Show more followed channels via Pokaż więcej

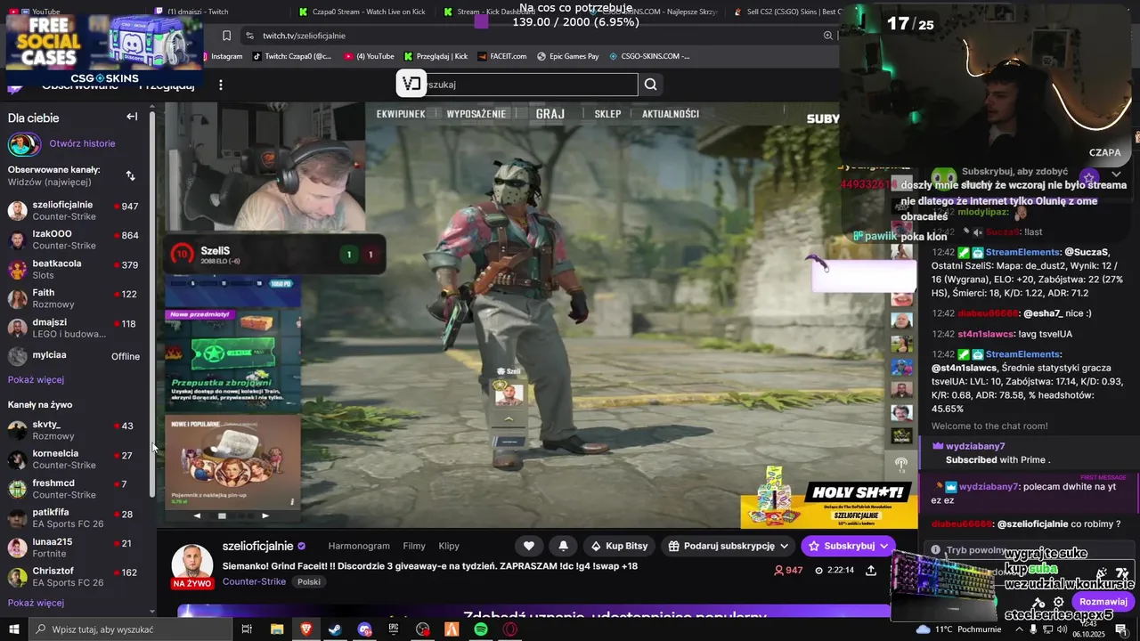coord(36,379)
